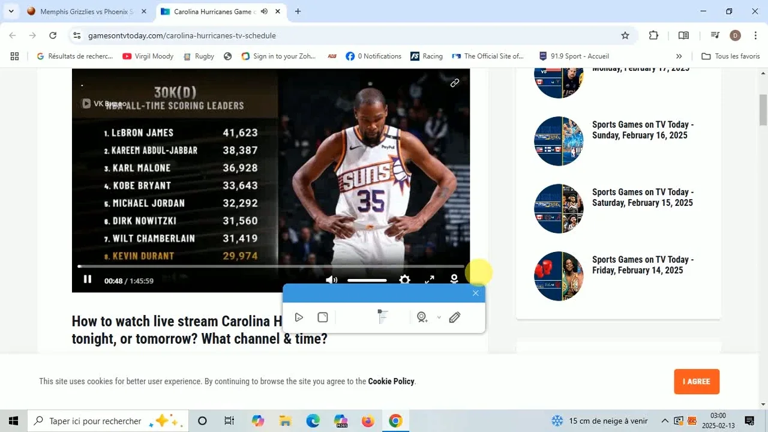
Task: Show more bookmarks with chevron
Action: click(x=679, y=56)
